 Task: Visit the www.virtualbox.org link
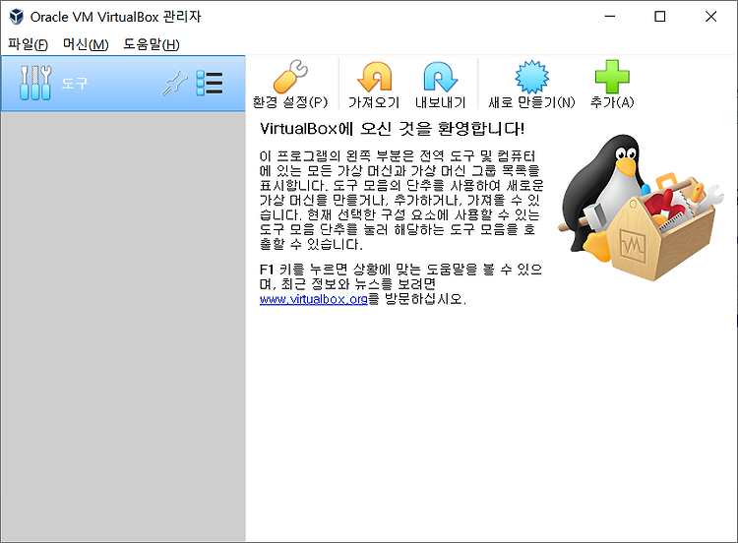[x=313, y=299]
